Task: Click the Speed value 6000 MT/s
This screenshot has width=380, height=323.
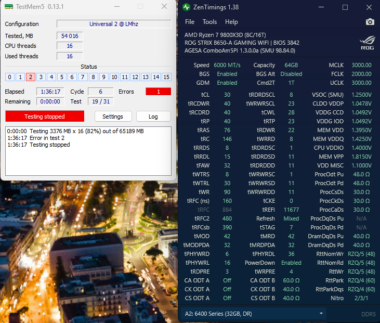Action: (x=227, y=65)
